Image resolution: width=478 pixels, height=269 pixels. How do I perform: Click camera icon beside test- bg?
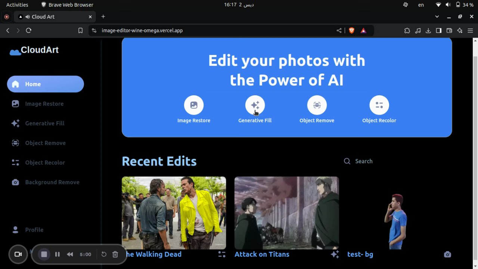coord(447,254)
